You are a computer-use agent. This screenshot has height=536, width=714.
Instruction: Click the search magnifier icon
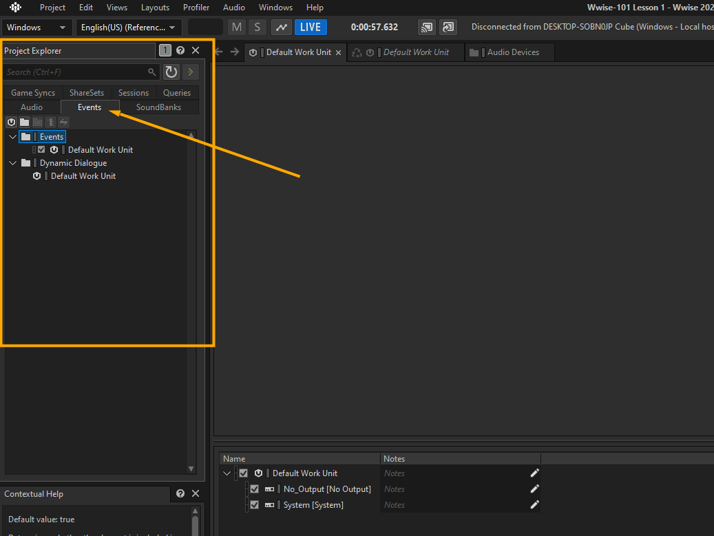(x=151, y=72)
